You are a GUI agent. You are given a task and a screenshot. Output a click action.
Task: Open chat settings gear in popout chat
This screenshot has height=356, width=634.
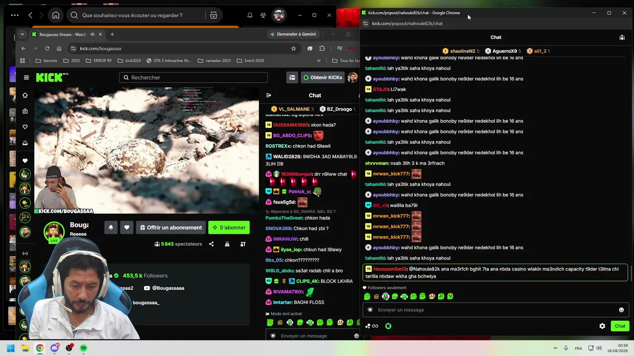[x=602, y=326]
